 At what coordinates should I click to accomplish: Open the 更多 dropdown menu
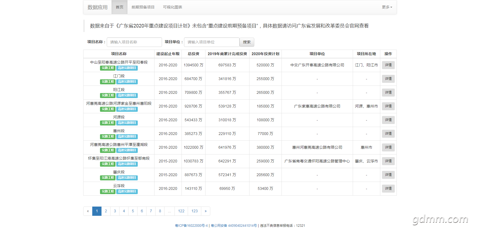point(387,7)
